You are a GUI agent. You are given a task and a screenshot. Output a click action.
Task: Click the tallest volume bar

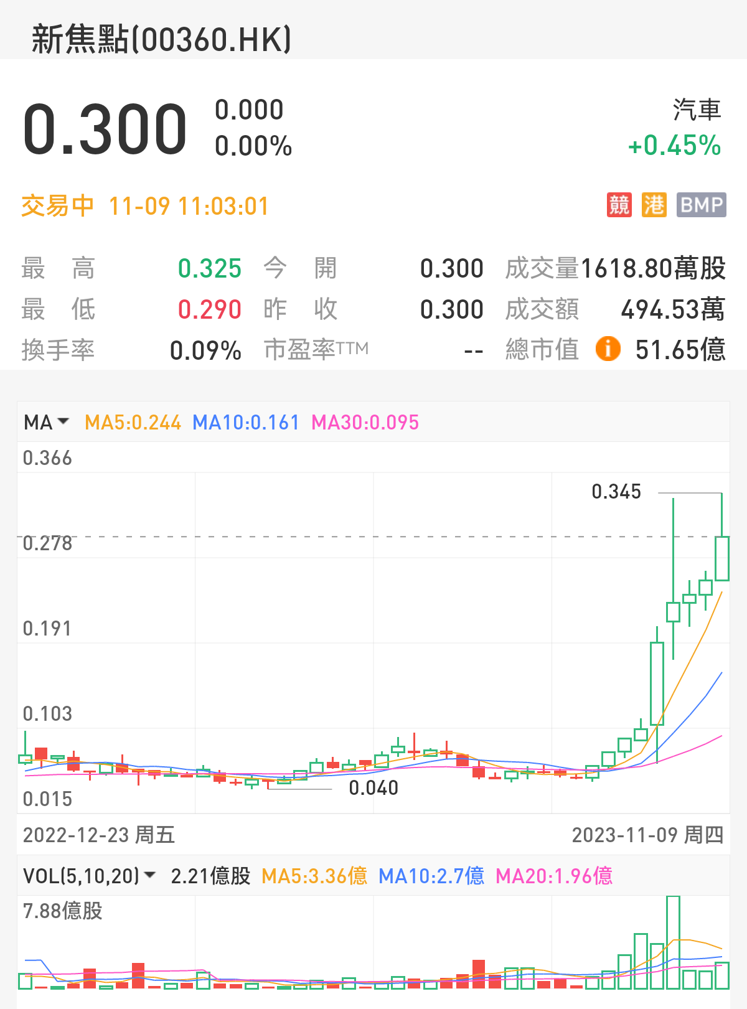coord(673,942)
